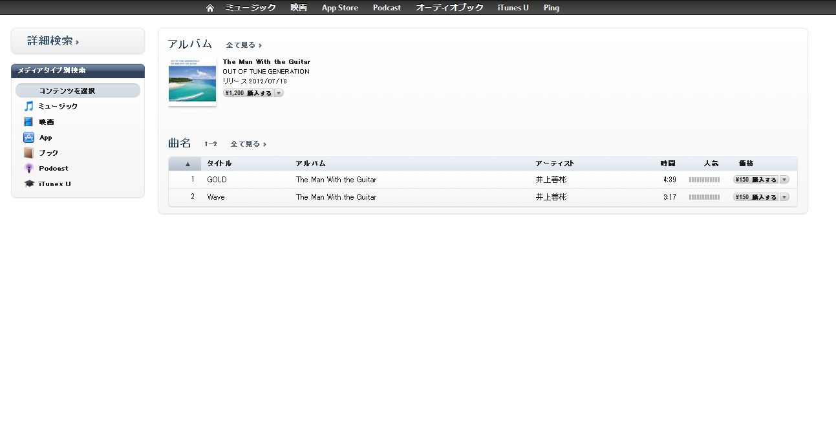The width and height of the screenshot is (836, 446).
Task: Click duration 3:17 in Wave row
Action: point(670,197)
